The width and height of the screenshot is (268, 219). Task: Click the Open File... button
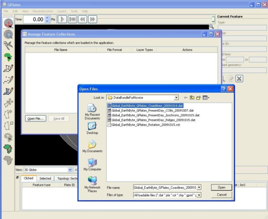35,118
